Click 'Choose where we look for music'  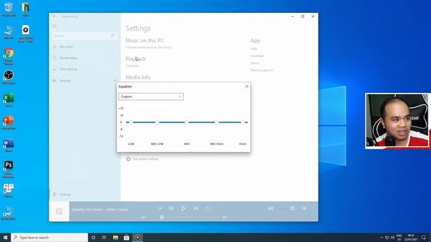pos(148,48)
